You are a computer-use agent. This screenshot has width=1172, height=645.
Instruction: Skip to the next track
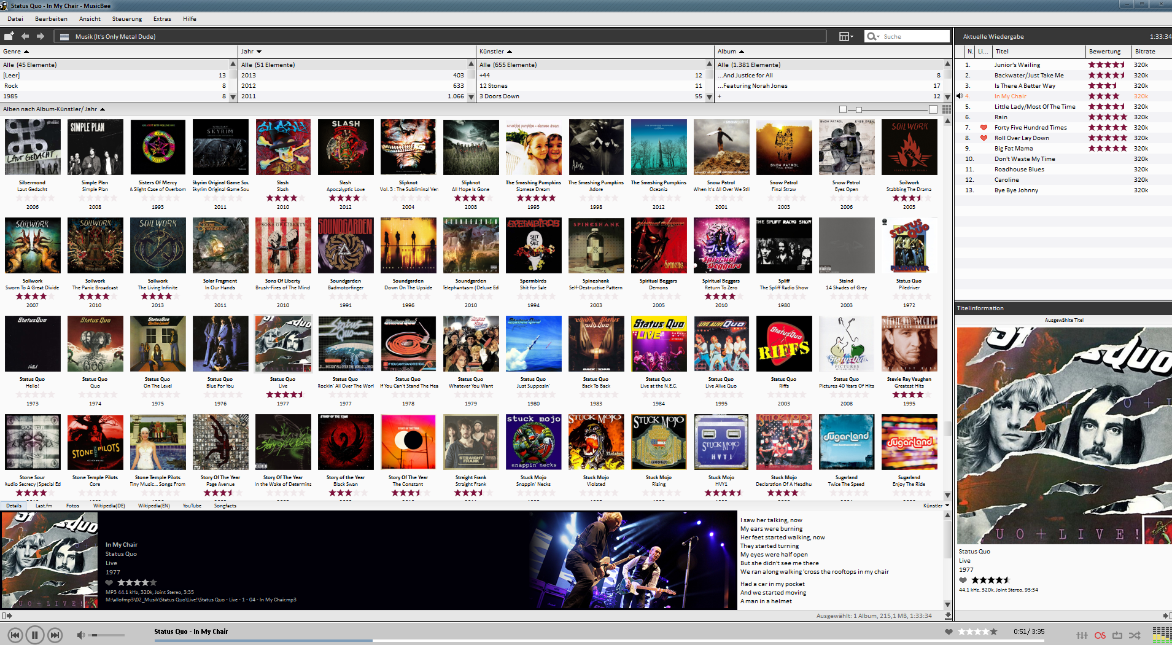[x=55, y=635]
